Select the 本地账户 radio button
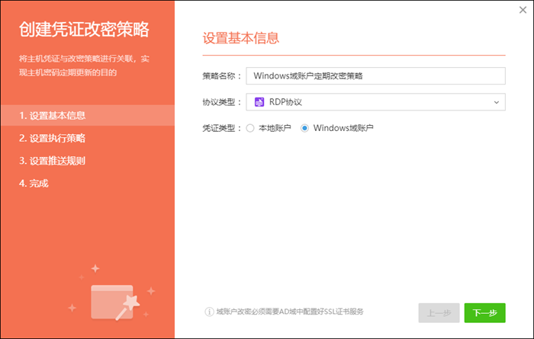The width and height of the screenshot is (534, 339). click(250, 128)
